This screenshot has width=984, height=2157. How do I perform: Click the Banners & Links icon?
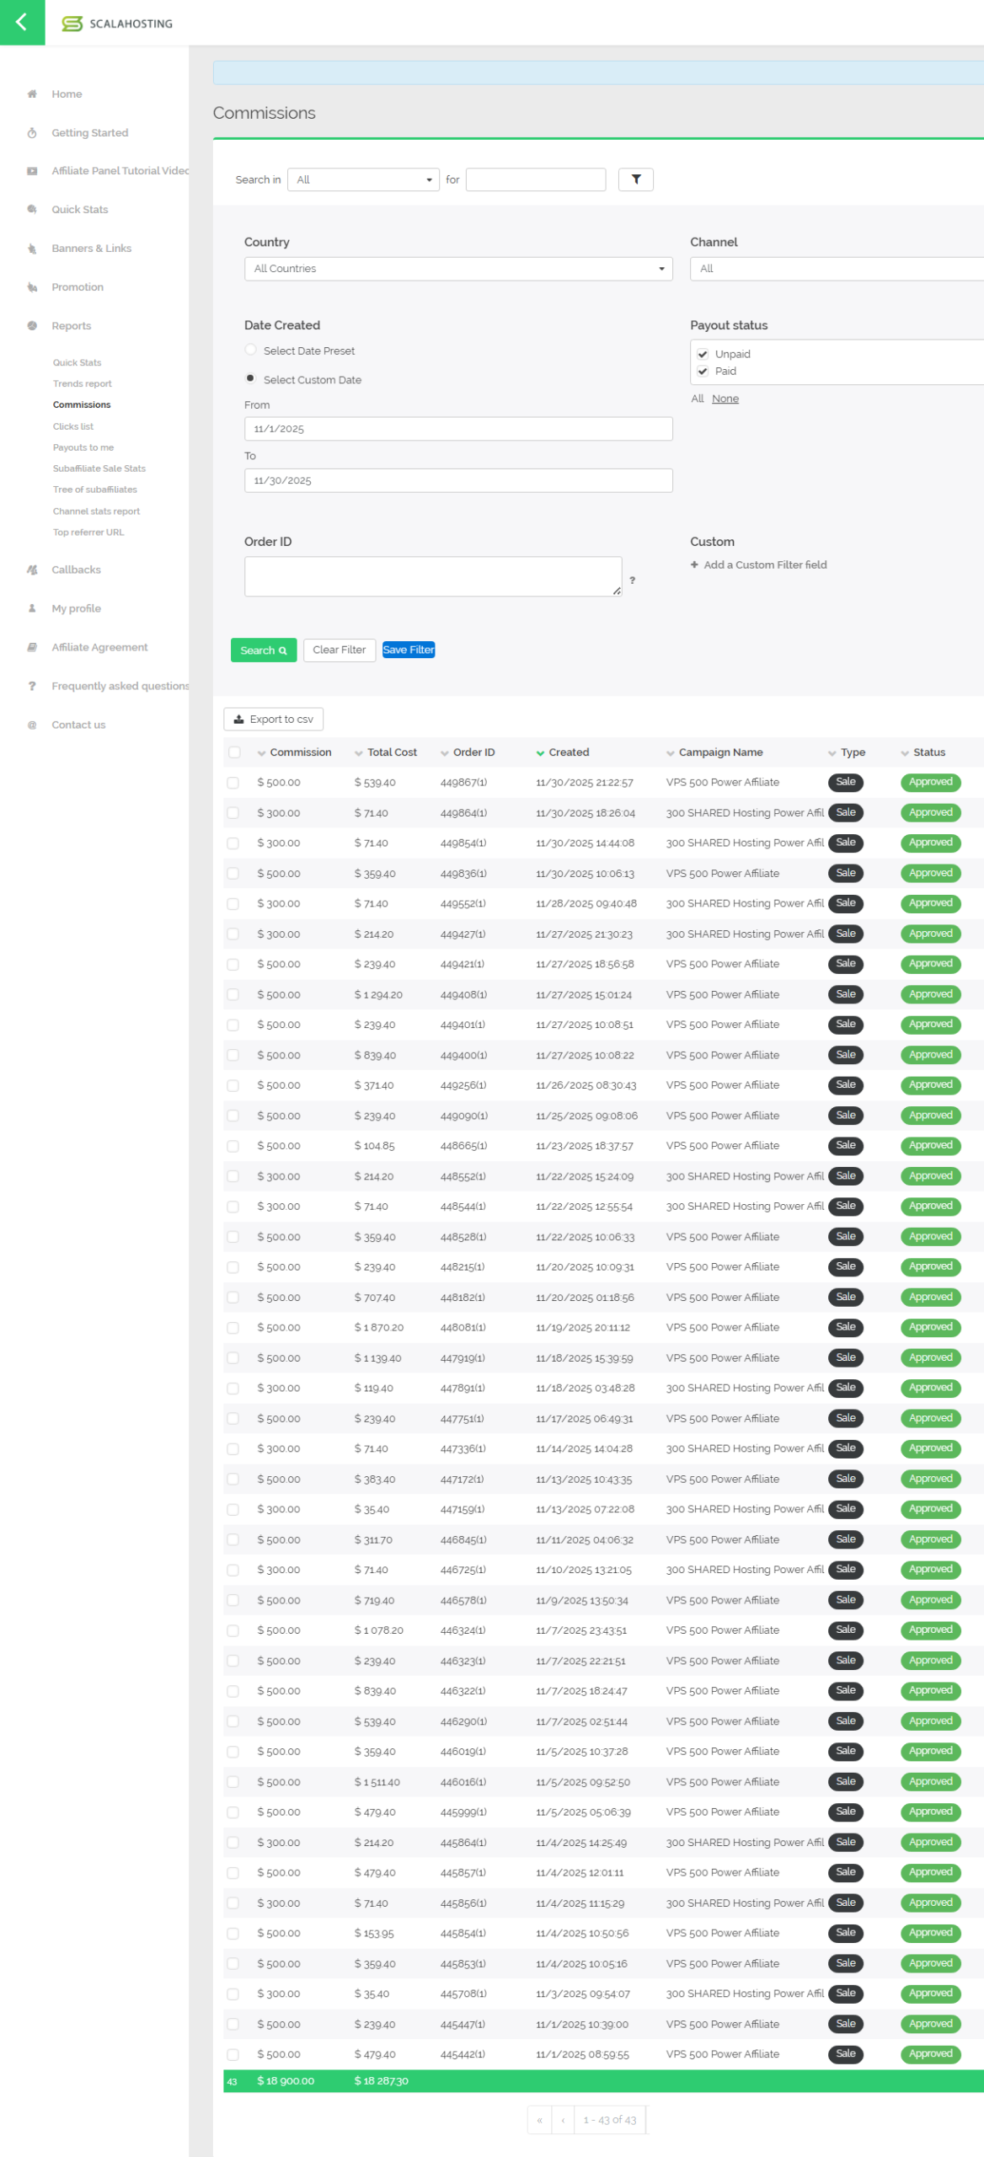pyautogui.click(x=32, y=249)
